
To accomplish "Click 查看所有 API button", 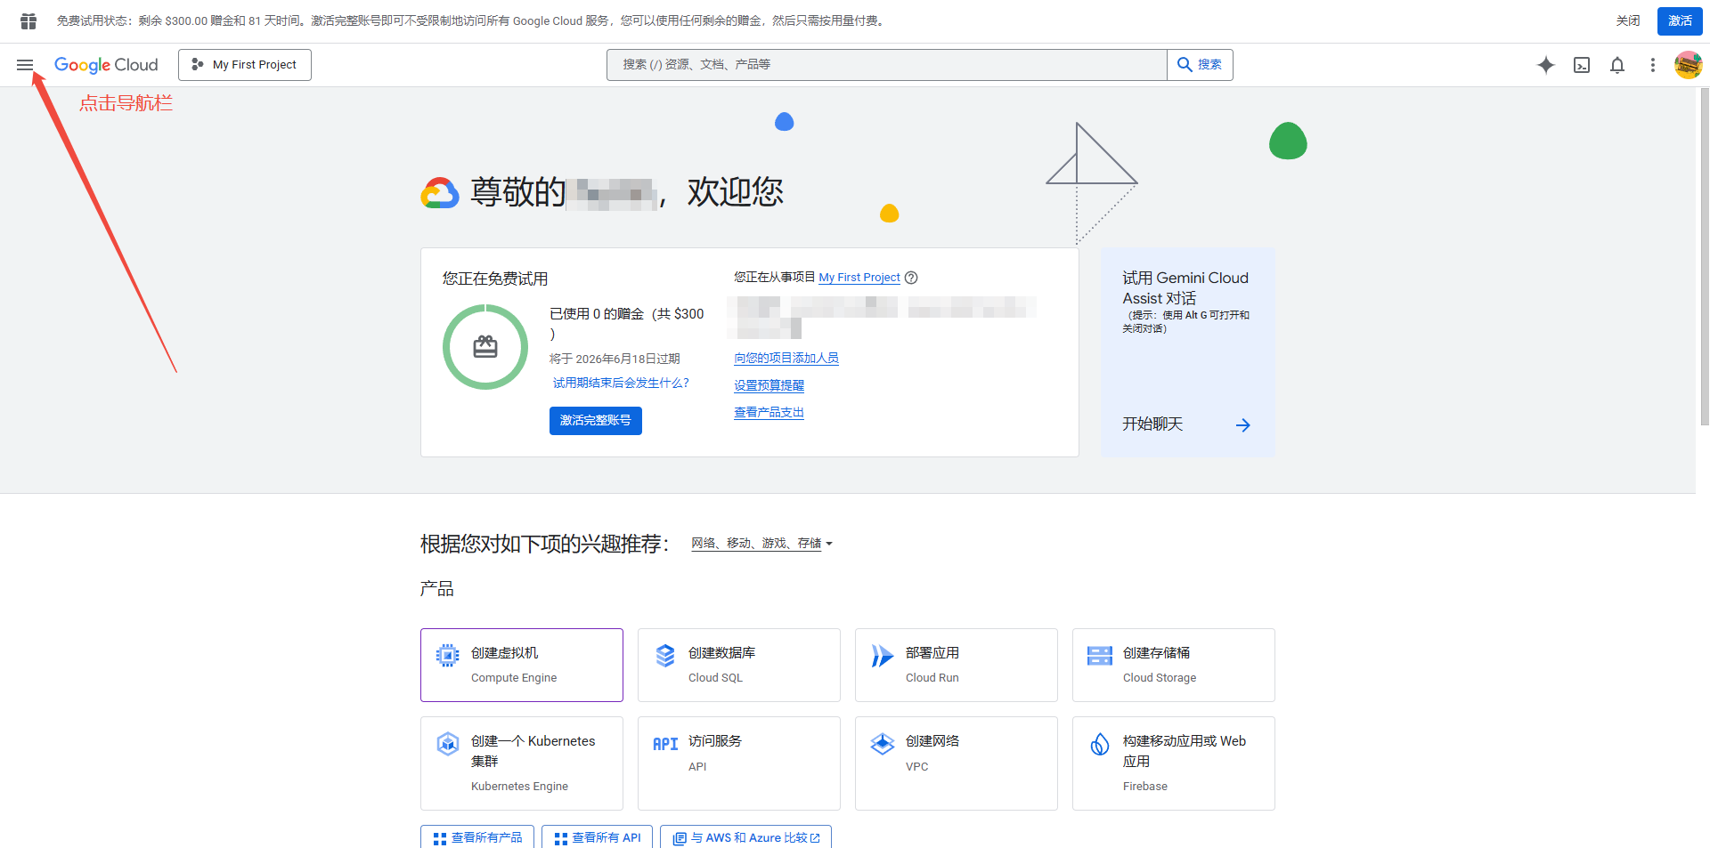I will [x=598, y=838].
